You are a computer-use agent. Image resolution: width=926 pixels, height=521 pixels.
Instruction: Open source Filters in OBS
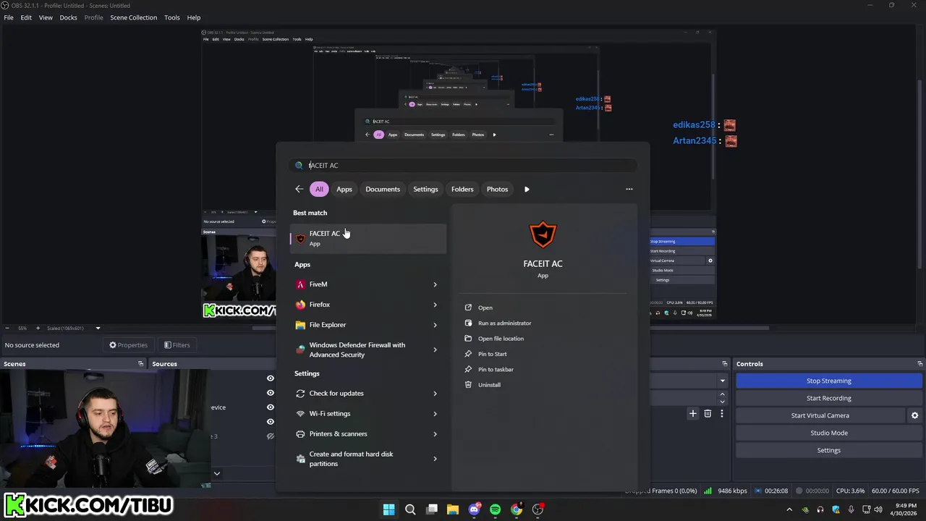(177, 345)
